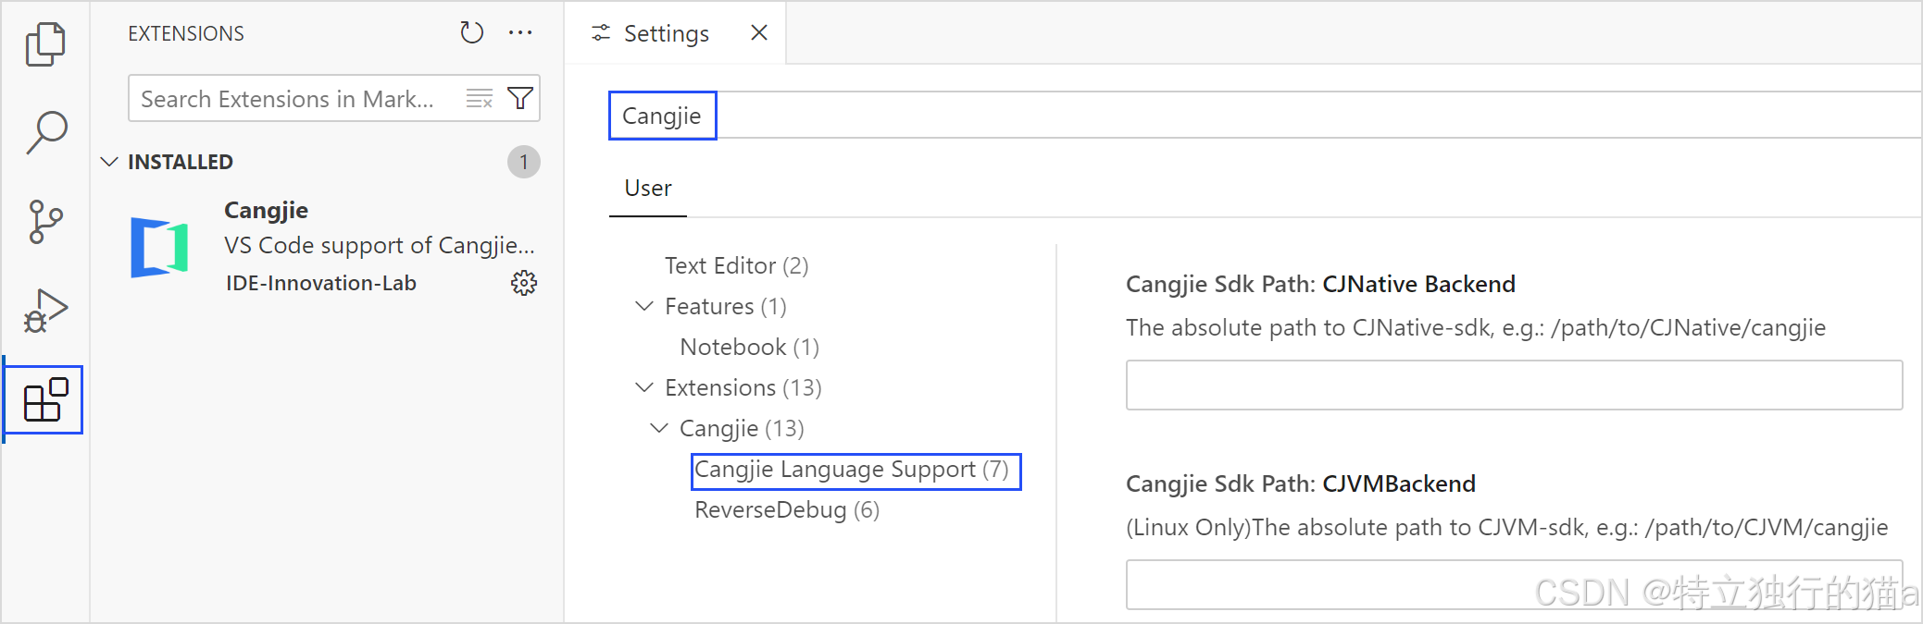Click the CJVMBackend setting title

[x=1301, y=484]
